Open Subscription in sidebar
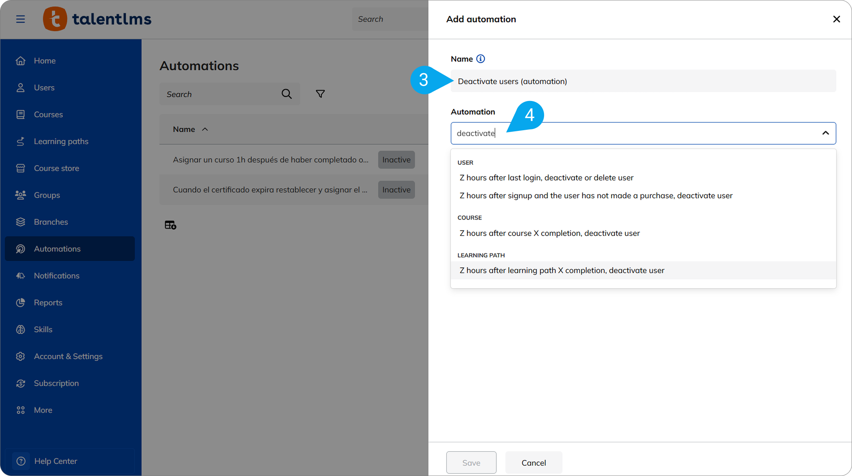The width and height of the screenshot is (852, 476). [70, 383]
